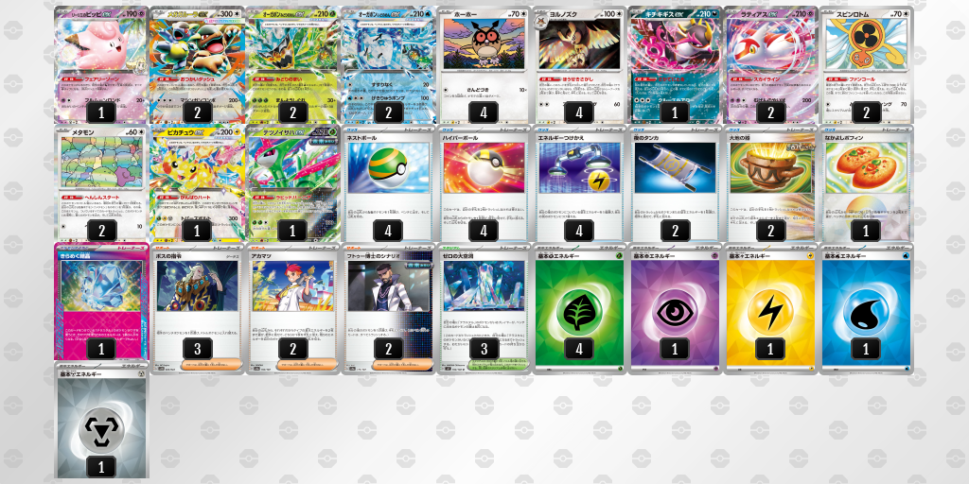Select the Area Zero Underdepths stadium card
Screen dimensions: 969x484
click(x=484, y=309)
